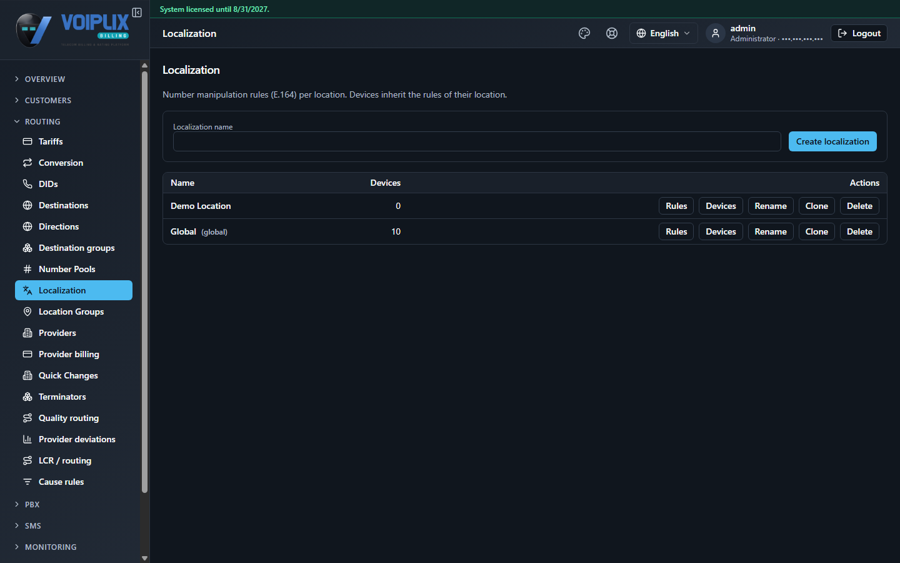Click Create localization button
Viewport: 900px width, 563px height.
(832, 141)
